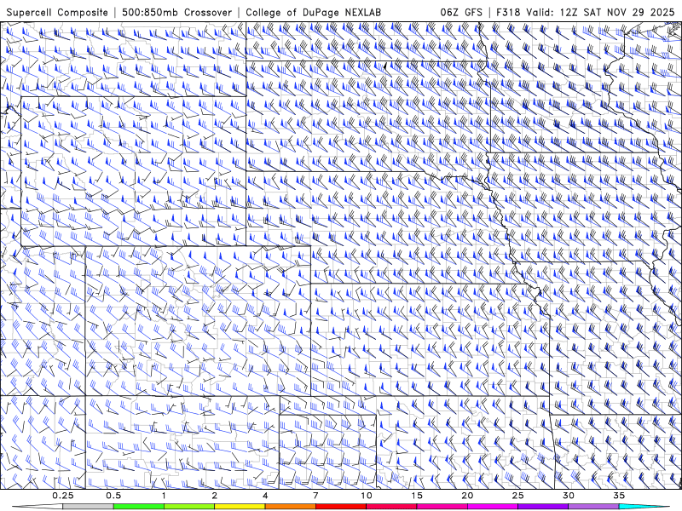Click the '06Z GFS' model run text
This screenshot has width=682, height=511.
click(461, 12)
